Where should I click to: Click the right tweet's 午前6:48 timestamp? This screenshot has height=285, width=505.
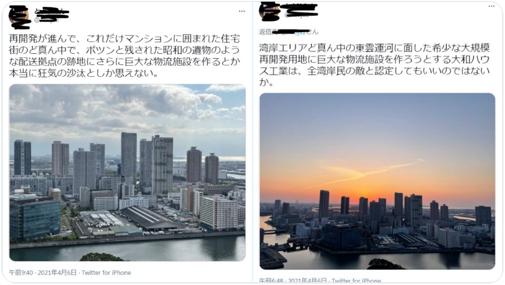271,281
